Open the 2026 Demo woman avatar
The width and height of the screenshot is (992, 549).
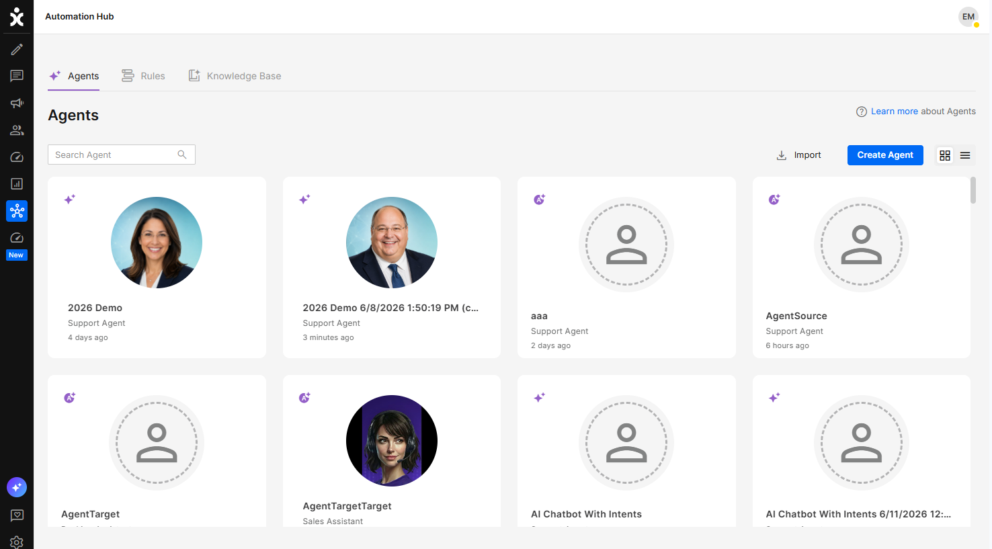tap(157, 243)
